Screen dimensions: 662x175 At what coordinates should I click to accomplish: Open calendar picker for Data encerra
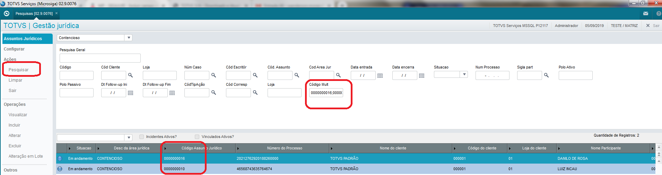[x=421, y=75]
